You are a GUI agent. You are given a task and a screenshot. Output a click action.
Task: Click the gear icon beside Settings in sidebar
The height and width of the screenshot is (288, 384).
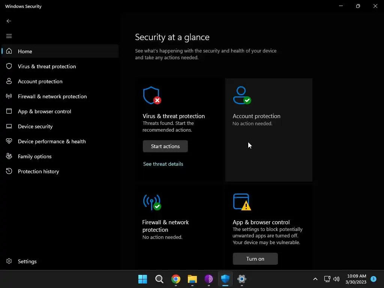point(9,261)
